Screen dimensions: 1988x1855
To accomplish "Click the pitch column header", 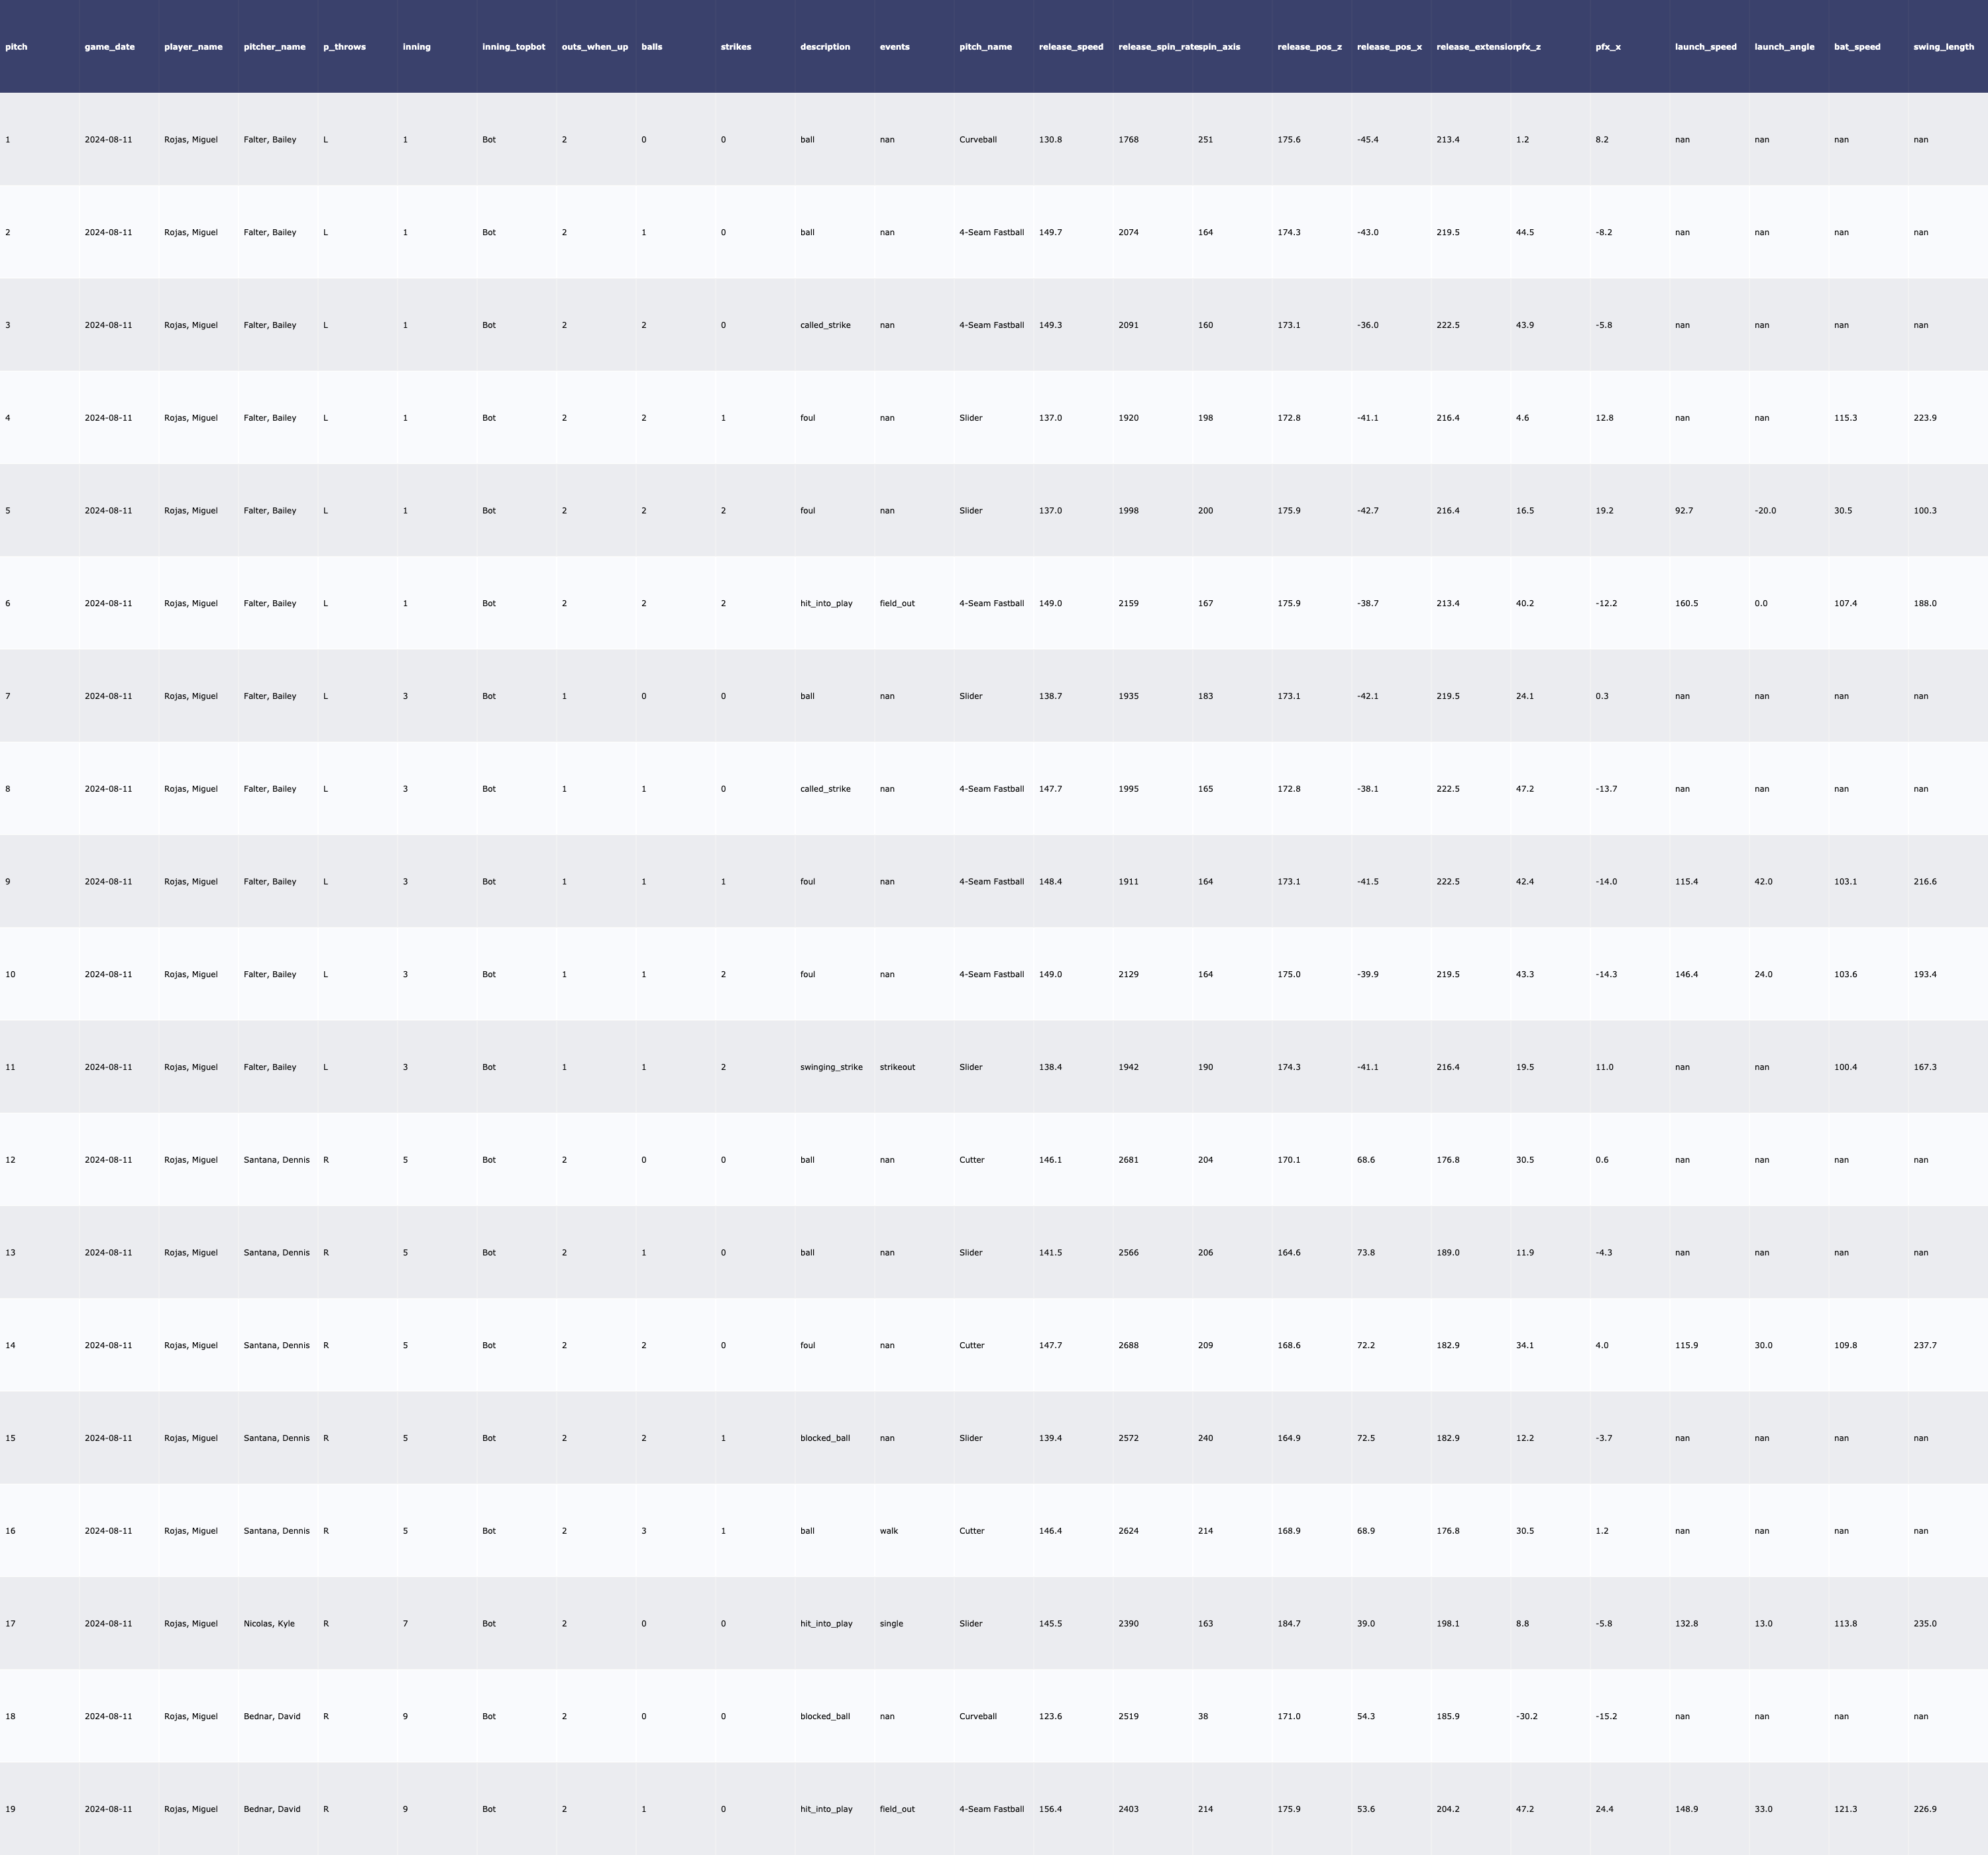I will [17, 47].
